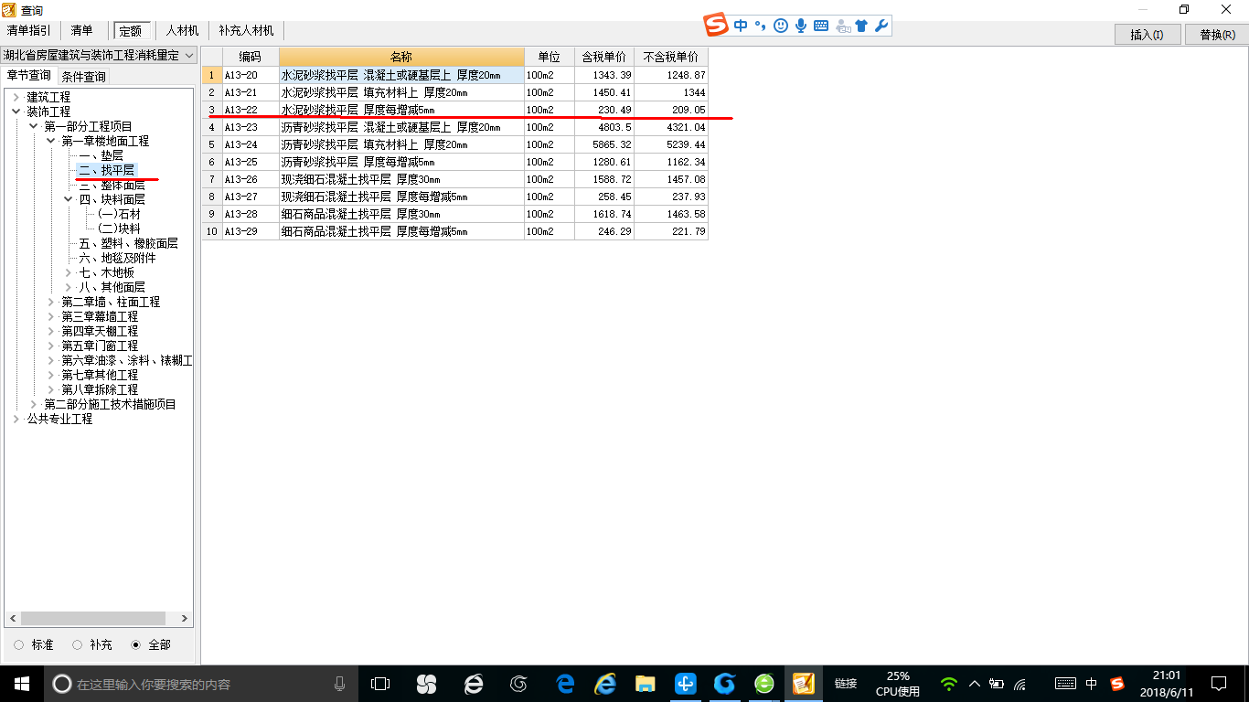
Task: Open the green browser icon on taskbar
Action: pyautogui.click(x=764, y=684)
